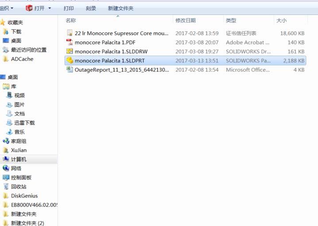
Task: Click the 新建文件夹 button
Action: coord(120,8)
